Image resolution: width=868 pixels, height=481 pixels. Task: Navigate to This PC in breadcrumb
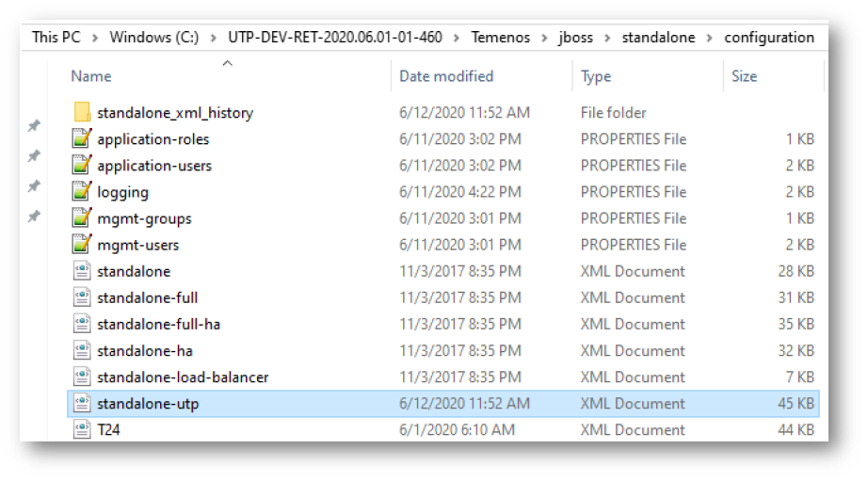click(57, 38)
